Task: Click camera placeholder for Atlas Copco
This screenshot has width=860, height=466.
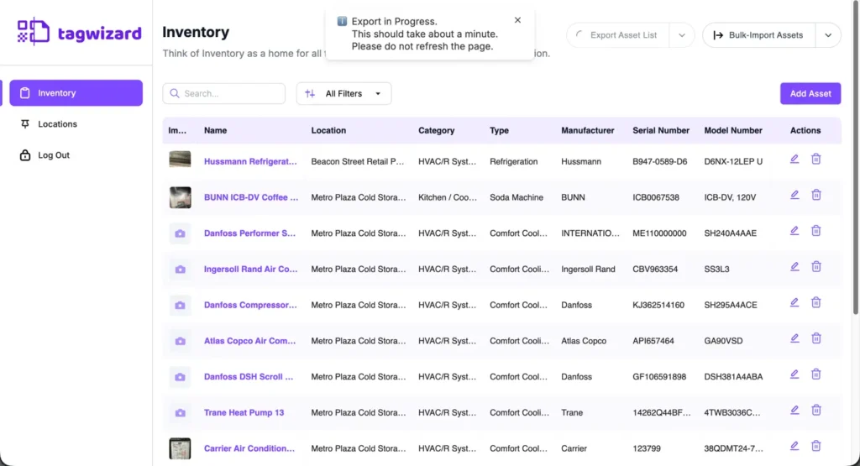Action: click(180, 341)
